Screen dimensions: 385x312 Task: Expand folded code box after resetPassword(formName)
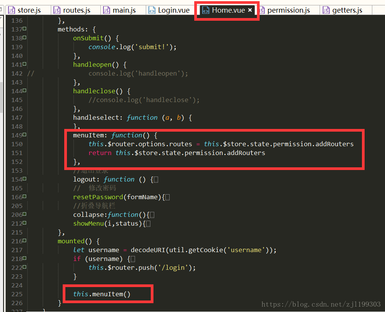click(x=167, y=197)
